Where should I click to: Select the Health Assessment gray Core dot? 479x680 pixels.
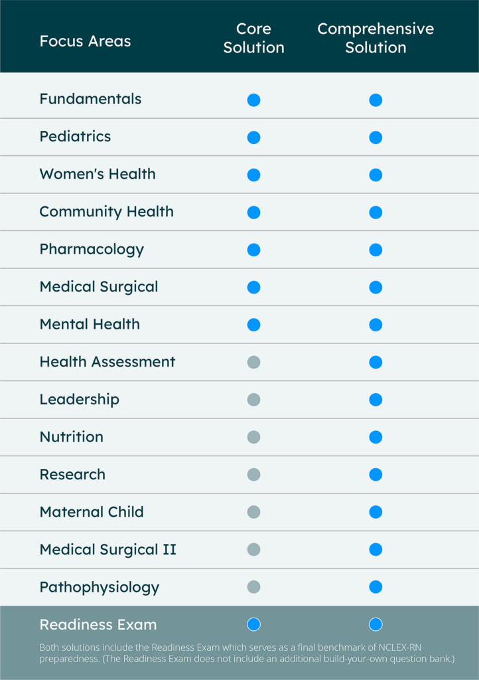pos(254,362)
